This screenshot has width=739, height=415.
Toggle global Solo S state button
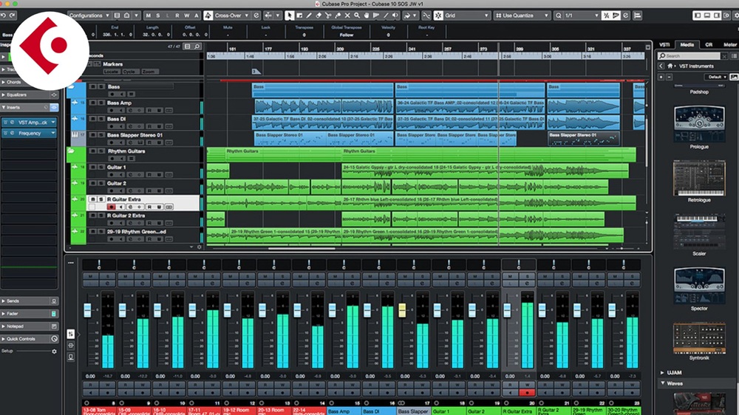pyautogui.click(x=158, y=16)
